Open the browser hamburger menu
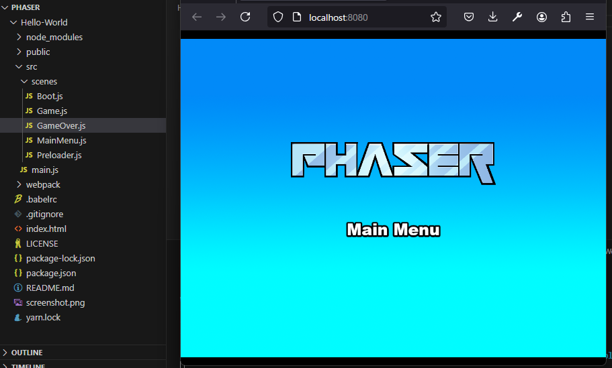Viewport: 612px width, 368px height. tap(590, 17)
